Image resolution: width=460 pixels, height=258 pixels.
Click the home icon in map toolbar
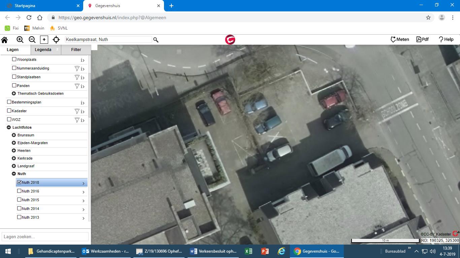point(4,40)
